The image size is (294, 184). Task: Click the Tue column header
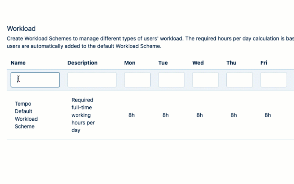[x=163, y=63]
